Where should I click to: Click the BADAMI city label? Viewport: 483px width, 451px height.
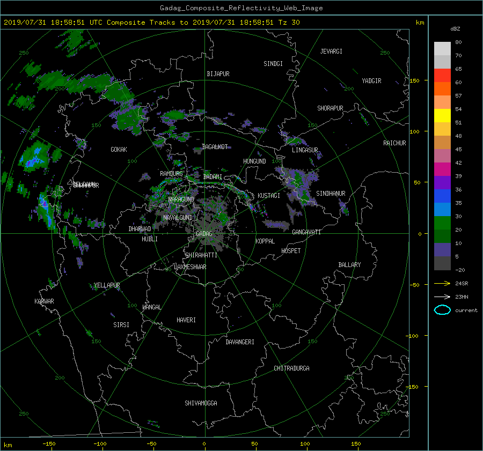click(x=213, y=177)
